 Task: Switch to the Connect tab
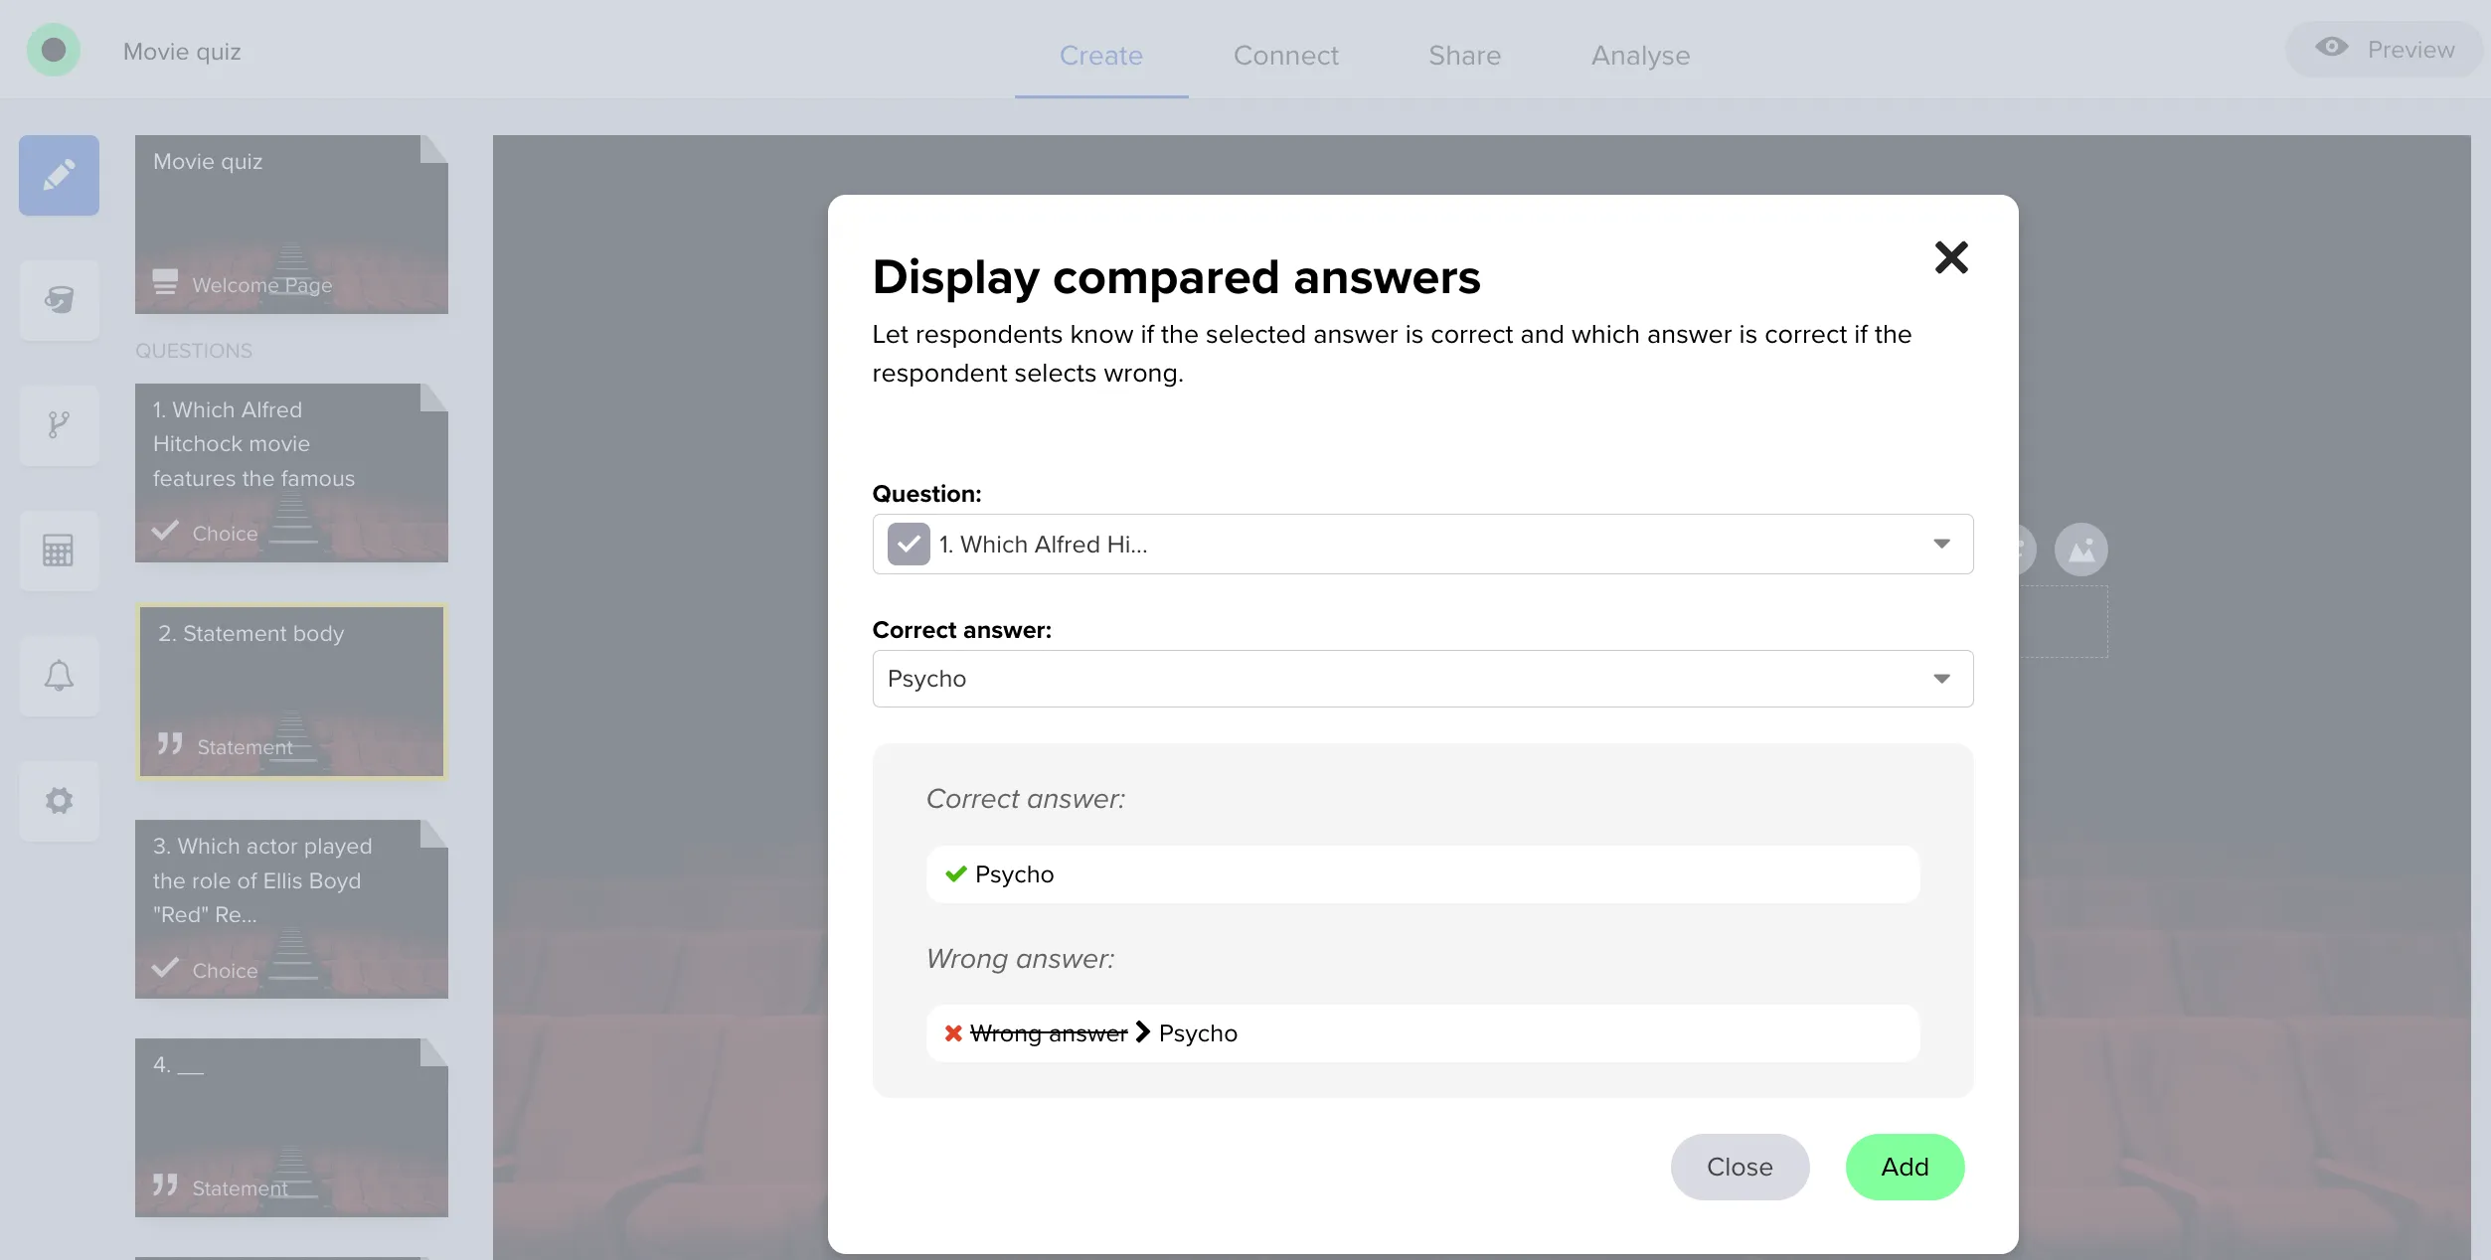point(1285,55)
